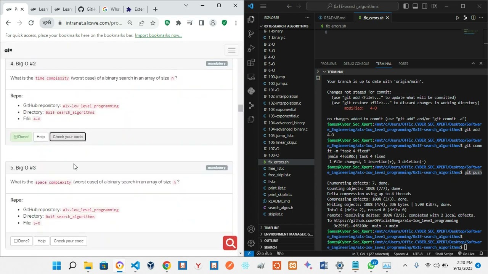Toggle the ALX hamburger navigation menu
Image resolution: width=488 pixels, height=274 pixels.
coord(232,50)
